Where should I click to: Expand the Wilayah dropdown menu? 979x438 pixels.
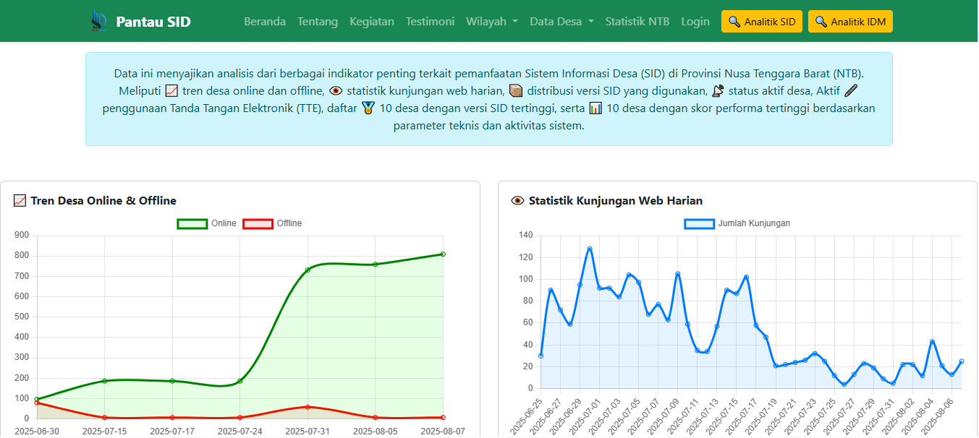pyautogui.click(x=491, y=22)
